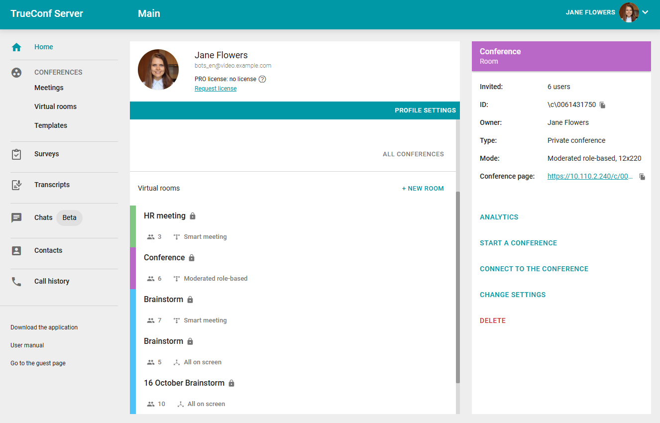
Task: Open Templates in the sidebar
Action: pyautogui.click(x=51, y=125)
